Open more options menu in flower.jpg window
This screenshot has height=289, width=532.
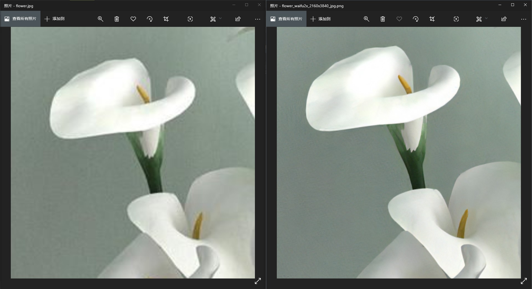(x=258, y=19)
